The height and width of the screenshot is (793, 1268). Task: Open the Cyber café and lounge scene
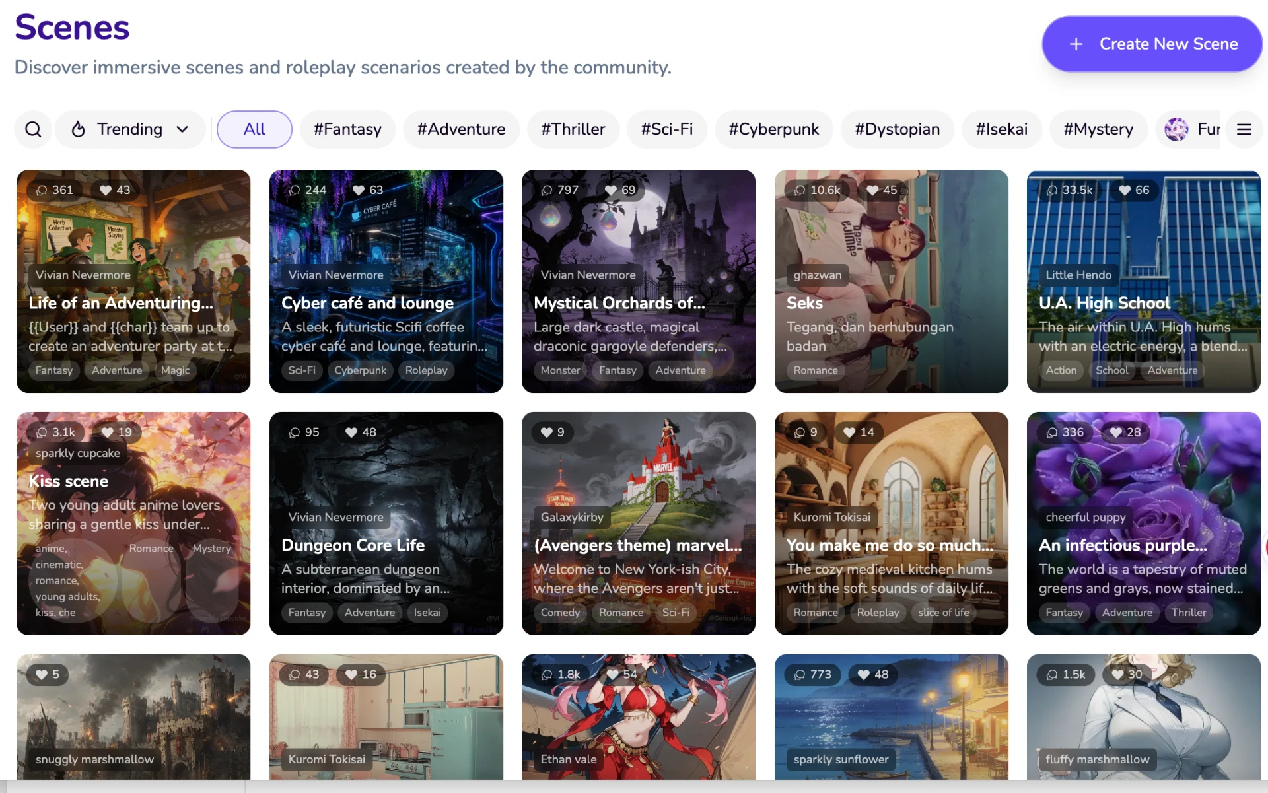point(367,303)
